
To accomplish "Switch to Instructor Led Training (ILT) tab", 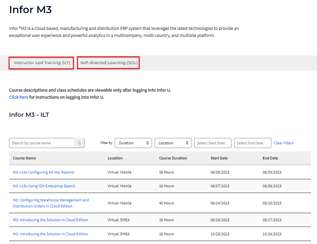I will pyautogui.click(x=42, y=63).
